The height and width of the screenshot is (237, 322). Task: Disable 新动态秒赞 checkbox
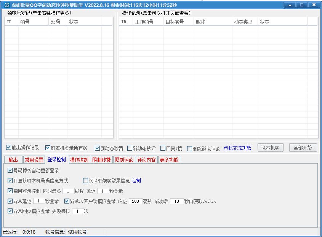point(97,148)
